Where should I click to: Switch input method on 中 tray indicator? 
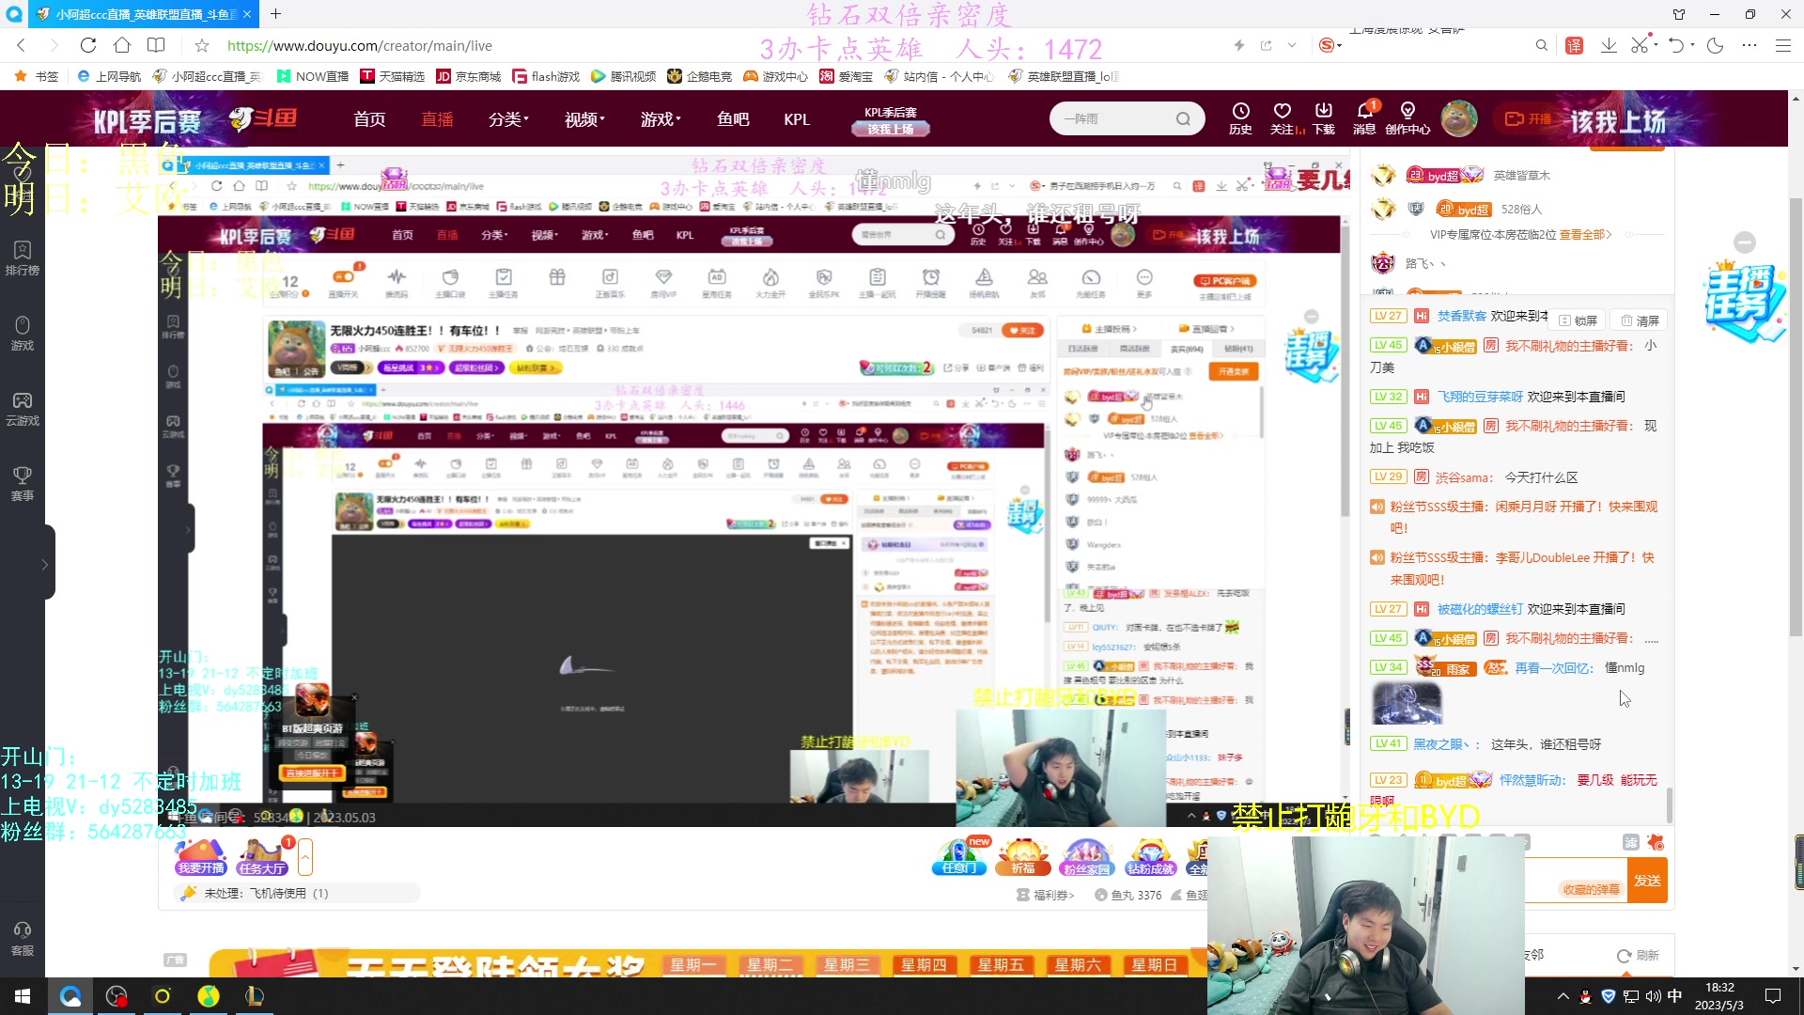tap(1673, 996)
